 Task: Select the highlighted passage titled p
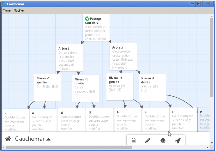203,119
